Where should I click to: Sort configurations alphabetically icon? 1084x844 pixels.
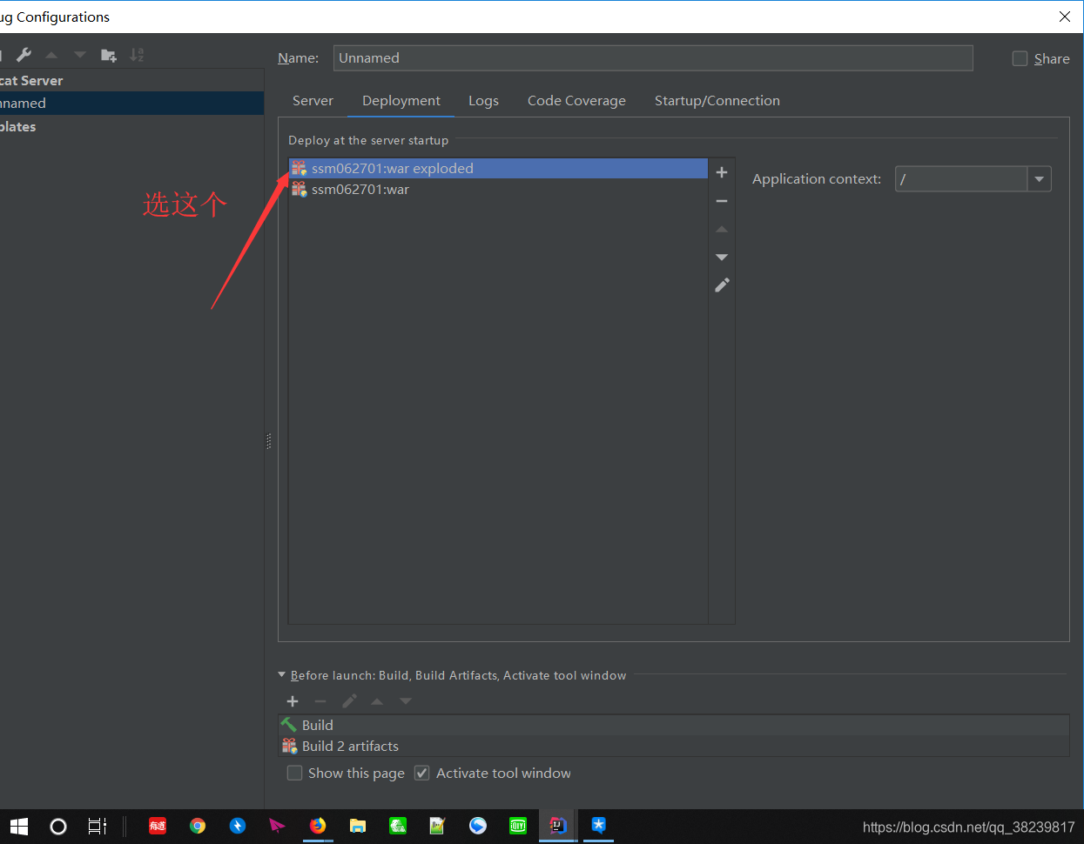tap(137, 55)
